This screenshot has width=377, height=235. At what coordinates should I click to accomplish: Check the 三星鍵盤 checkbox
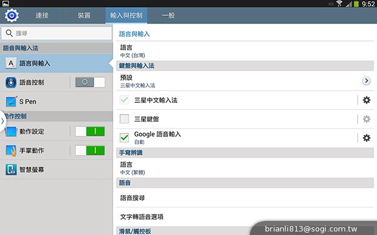click(124, 119)
